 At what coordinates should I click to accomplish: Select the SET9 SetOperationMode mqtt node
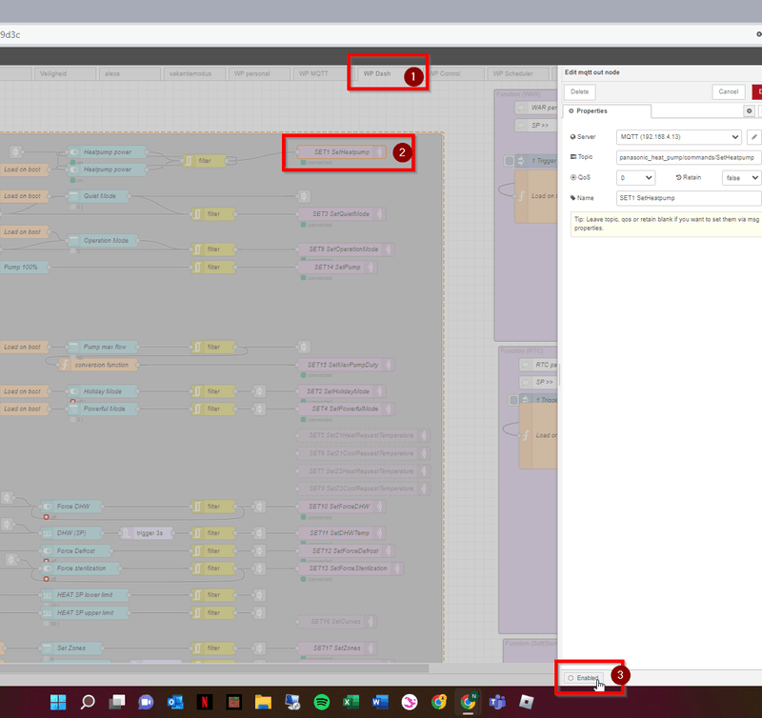346,249
